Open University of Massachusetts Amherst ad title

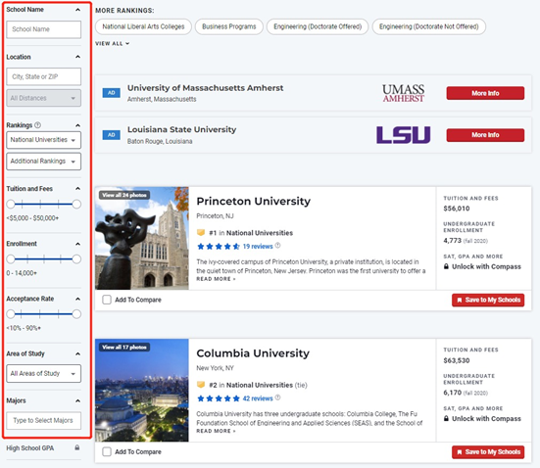205,88
